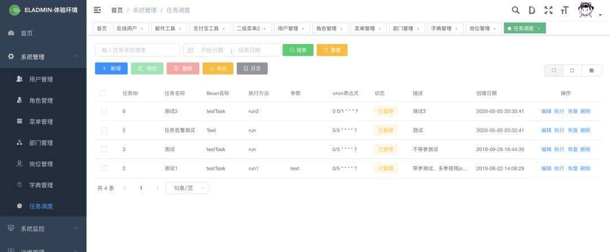Click the 导出 export button
This screenshot has width=610, height=252.
coord(218,68)
